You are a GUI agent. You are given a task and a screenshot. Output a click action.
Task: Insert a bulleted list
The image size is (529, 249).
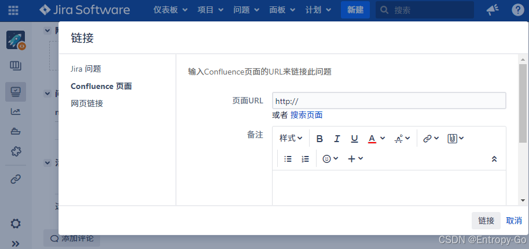point(288,159)
